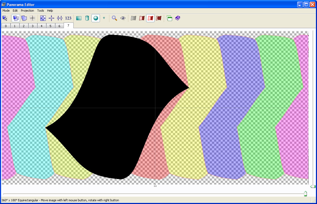The height and width of the screenshot is (204, 317).
Task: Click the black image in the panorama
Action: click(x=114, y=108)
